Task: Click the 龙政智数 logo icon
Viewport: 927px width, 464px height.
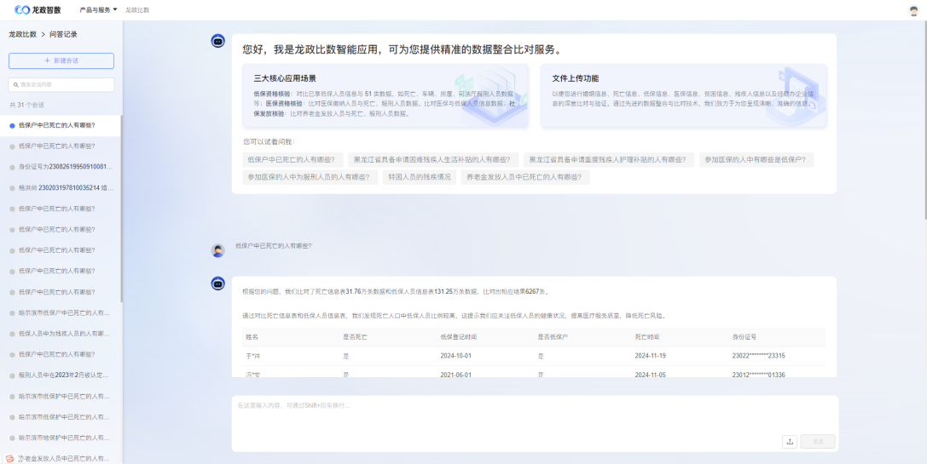Action: 22,10
